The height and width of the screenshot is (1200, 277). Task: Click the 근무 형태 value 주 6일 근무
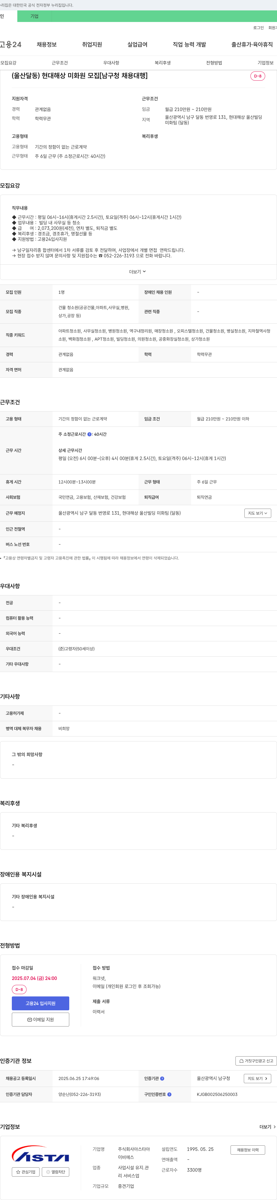pyautogui.click(x=207, y=482)
